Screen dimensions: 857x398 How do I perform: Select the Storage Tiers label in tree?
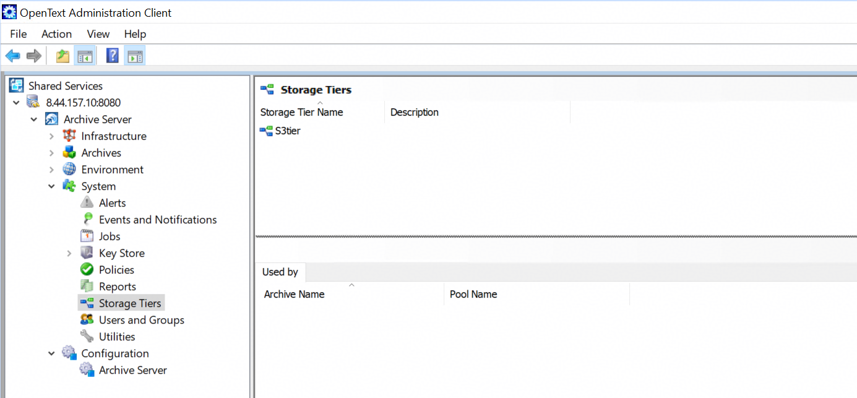coord(130,303)
